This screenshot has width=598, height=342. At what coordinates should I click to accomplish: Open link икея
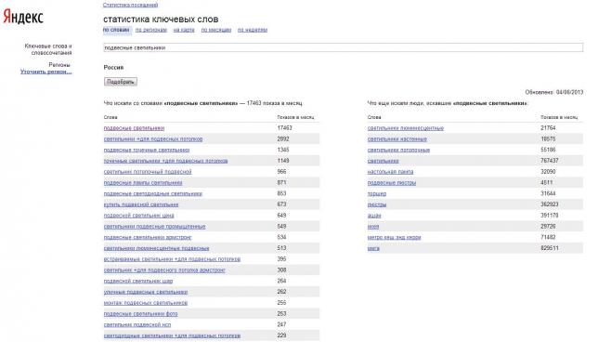point(373,227)
